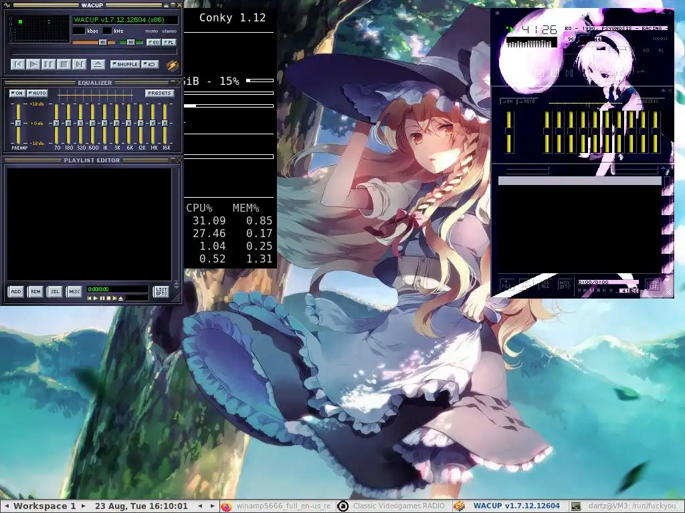
Task: Toggle ON in skinned right equalizer
Action: [x=507, y=102]
